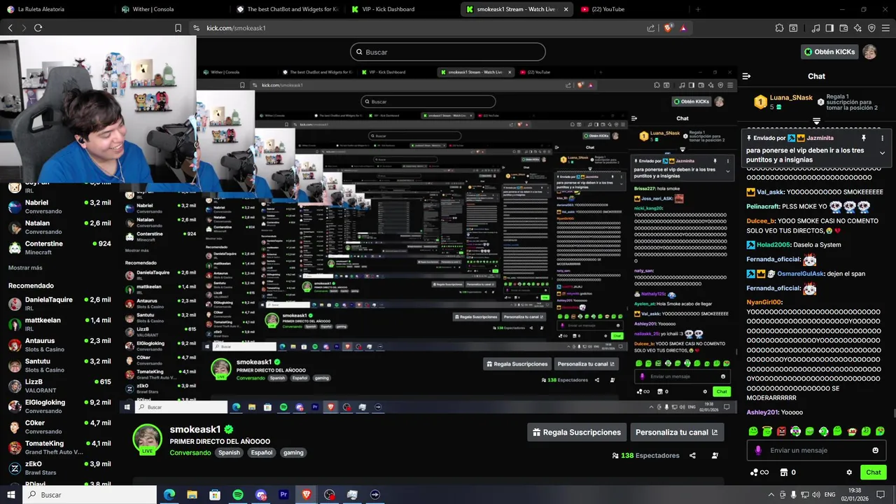Open the user avatar menu at top right
Viewport: 896px width, 504px height.
[869, 52]
